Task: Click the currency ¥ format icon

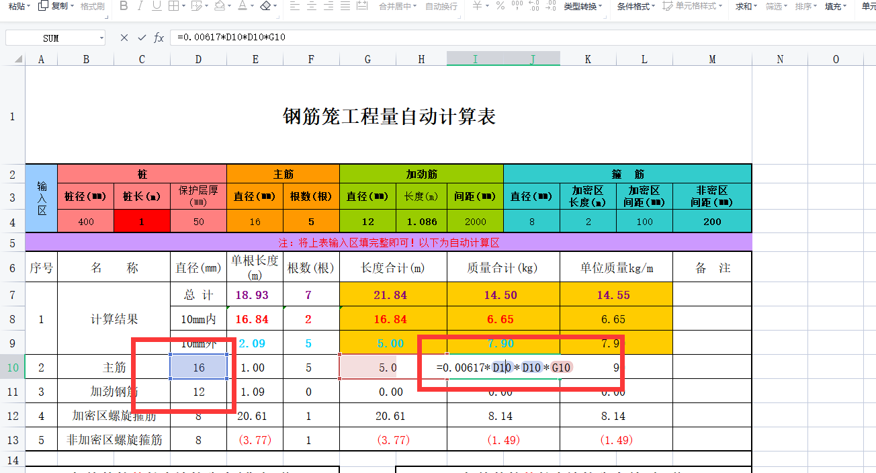Action: pos(477,6)
